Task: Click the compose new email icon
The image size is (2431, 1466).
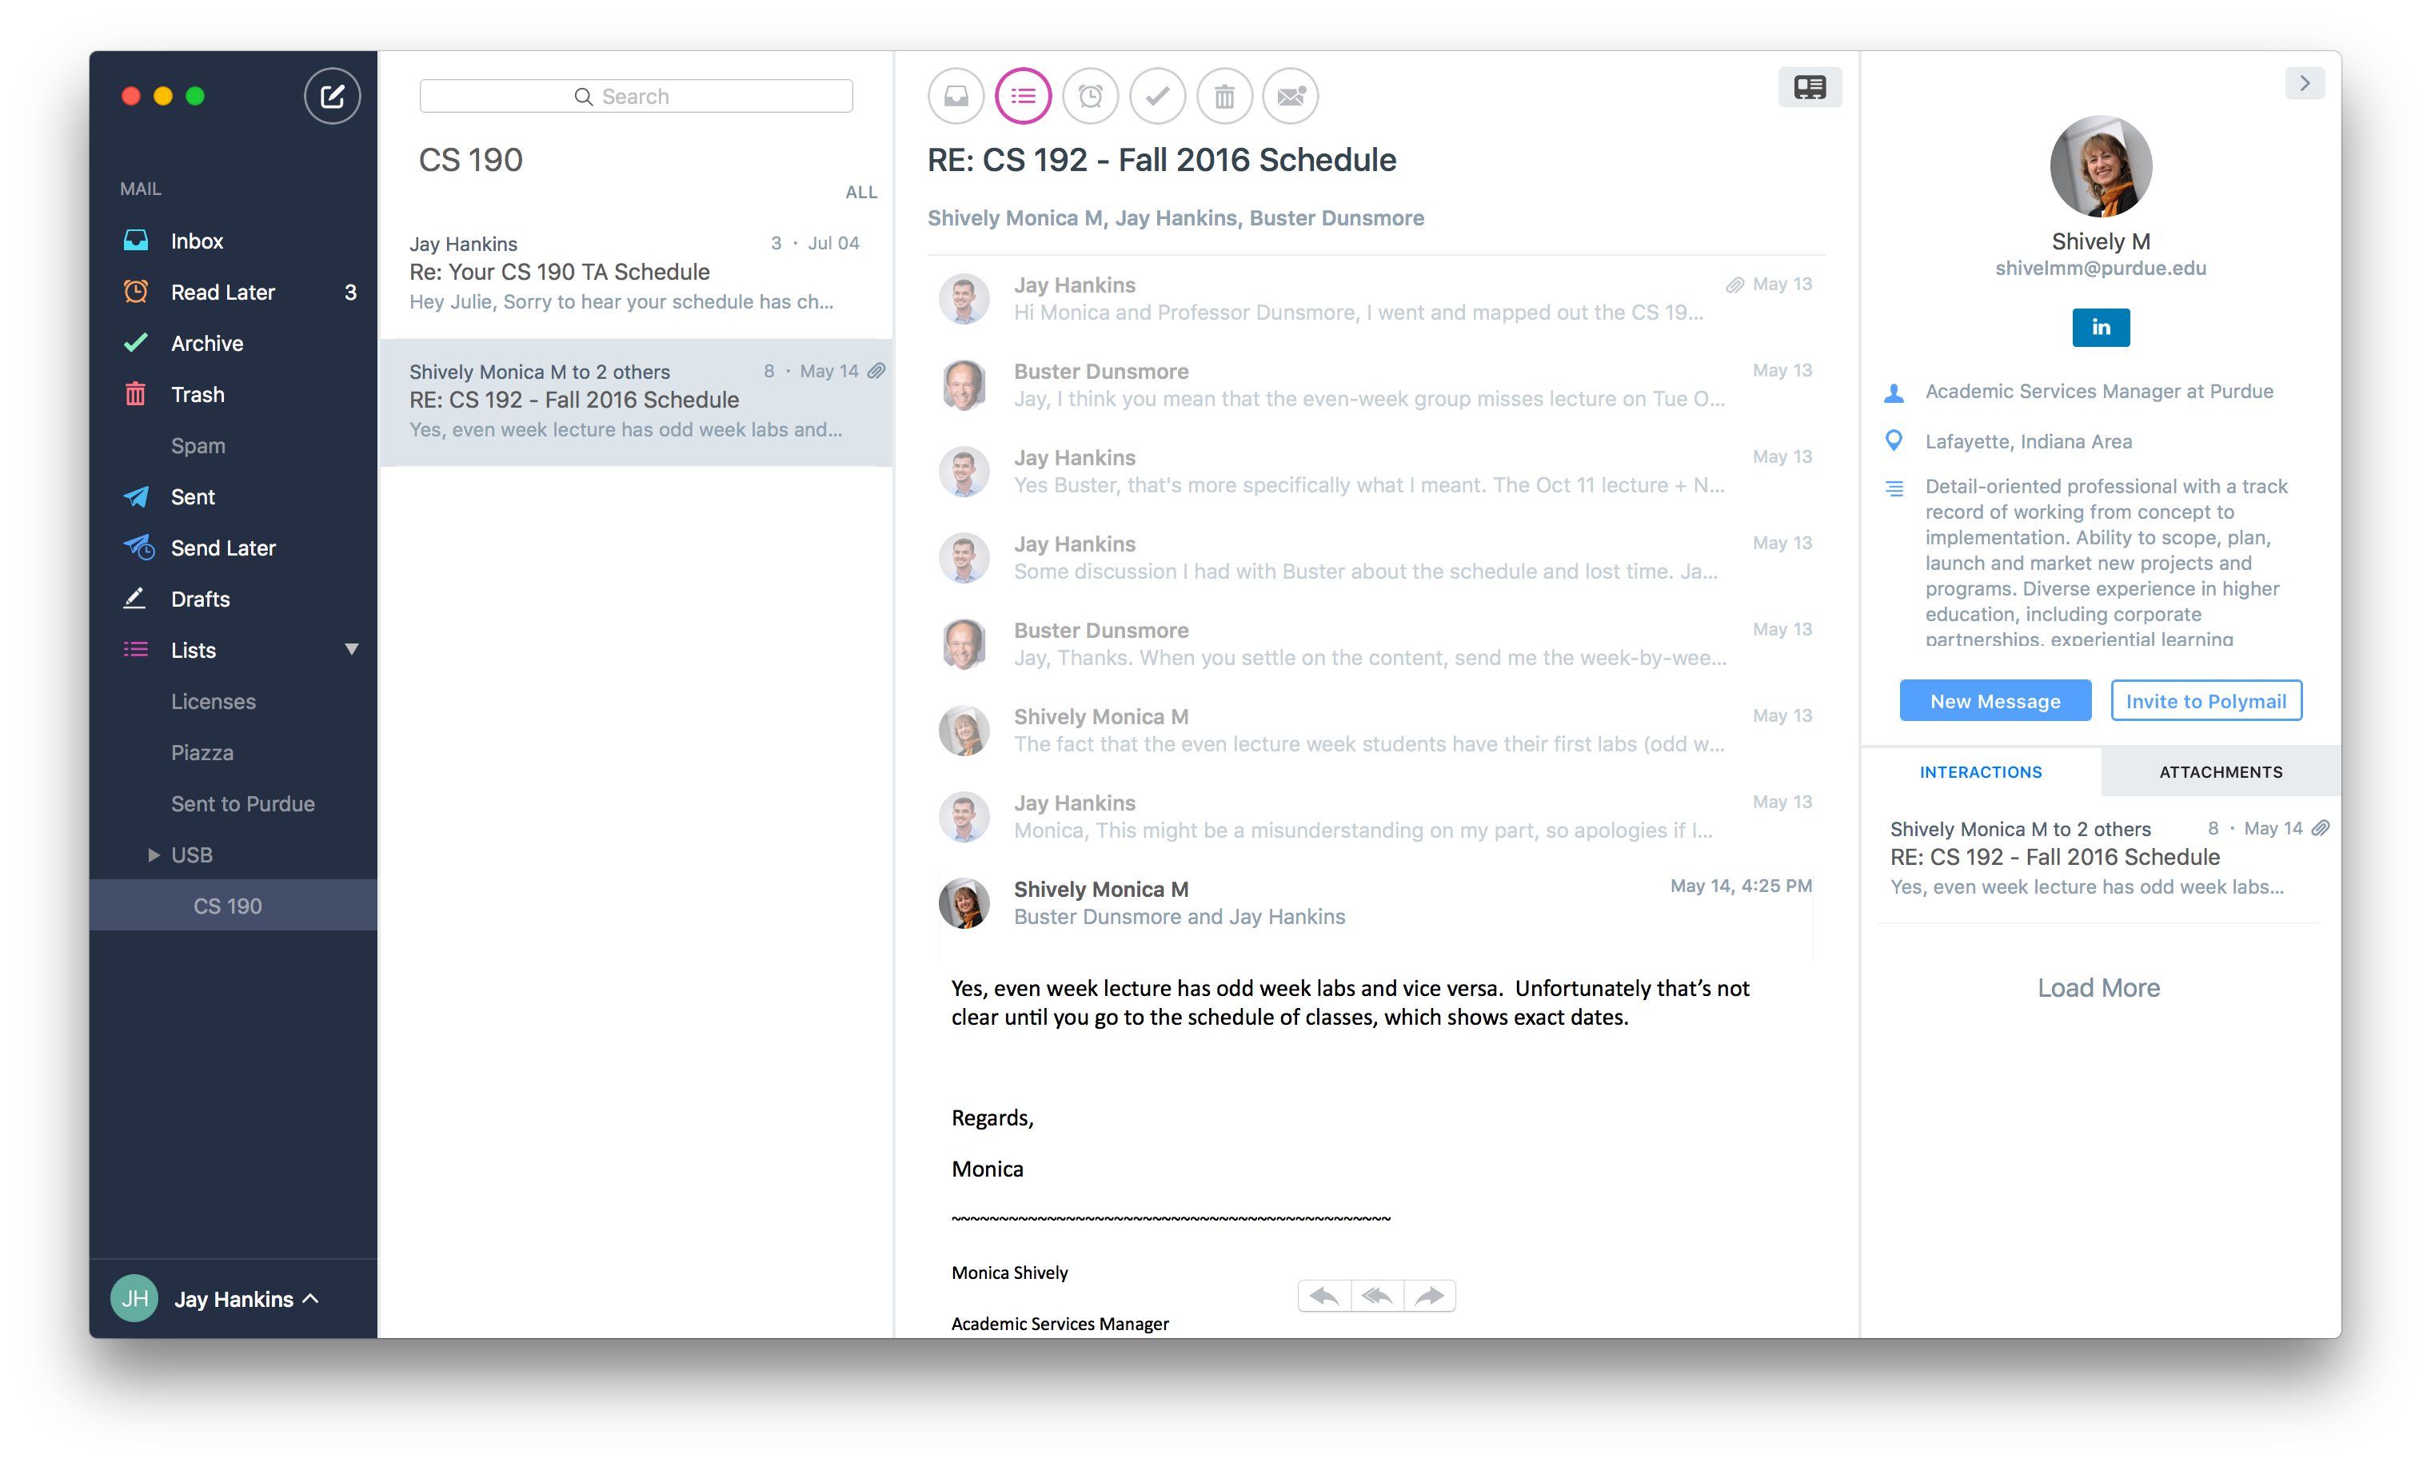Action: 330,95
